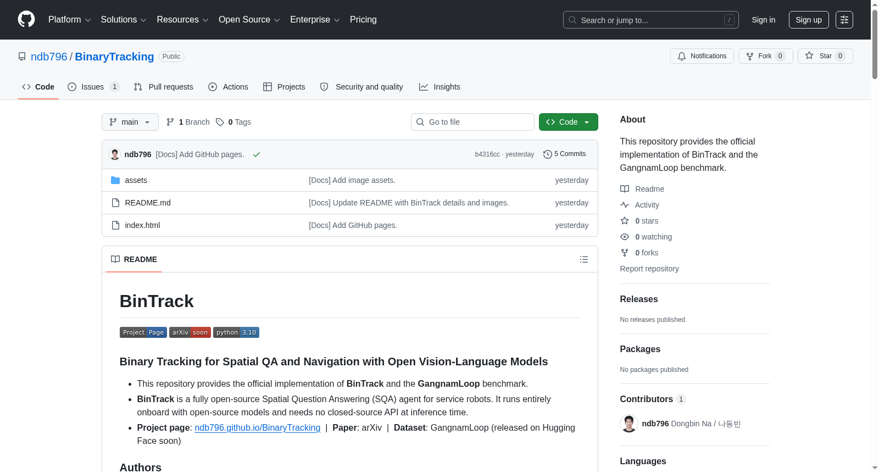Viewport: 879px width, 473px height.
Task: Fork the repository
Action: 766,56
